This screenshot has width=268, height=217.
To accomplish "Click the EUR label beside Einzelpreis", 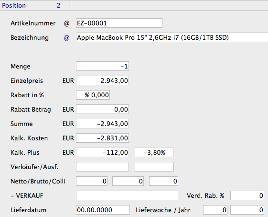I will pyautogui.click(x=68, y=81).
